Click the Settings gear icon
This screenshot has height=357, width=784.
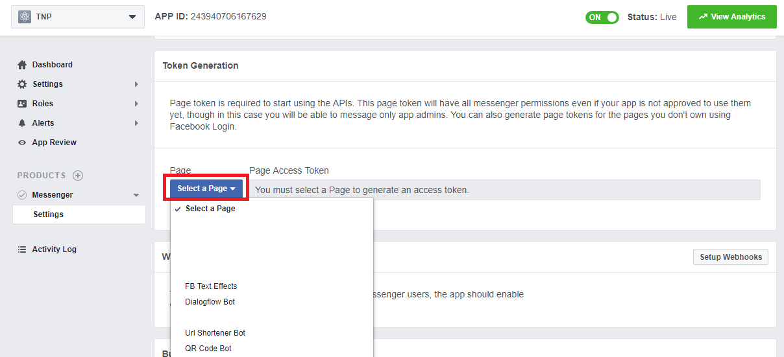(x=22, y=84)
